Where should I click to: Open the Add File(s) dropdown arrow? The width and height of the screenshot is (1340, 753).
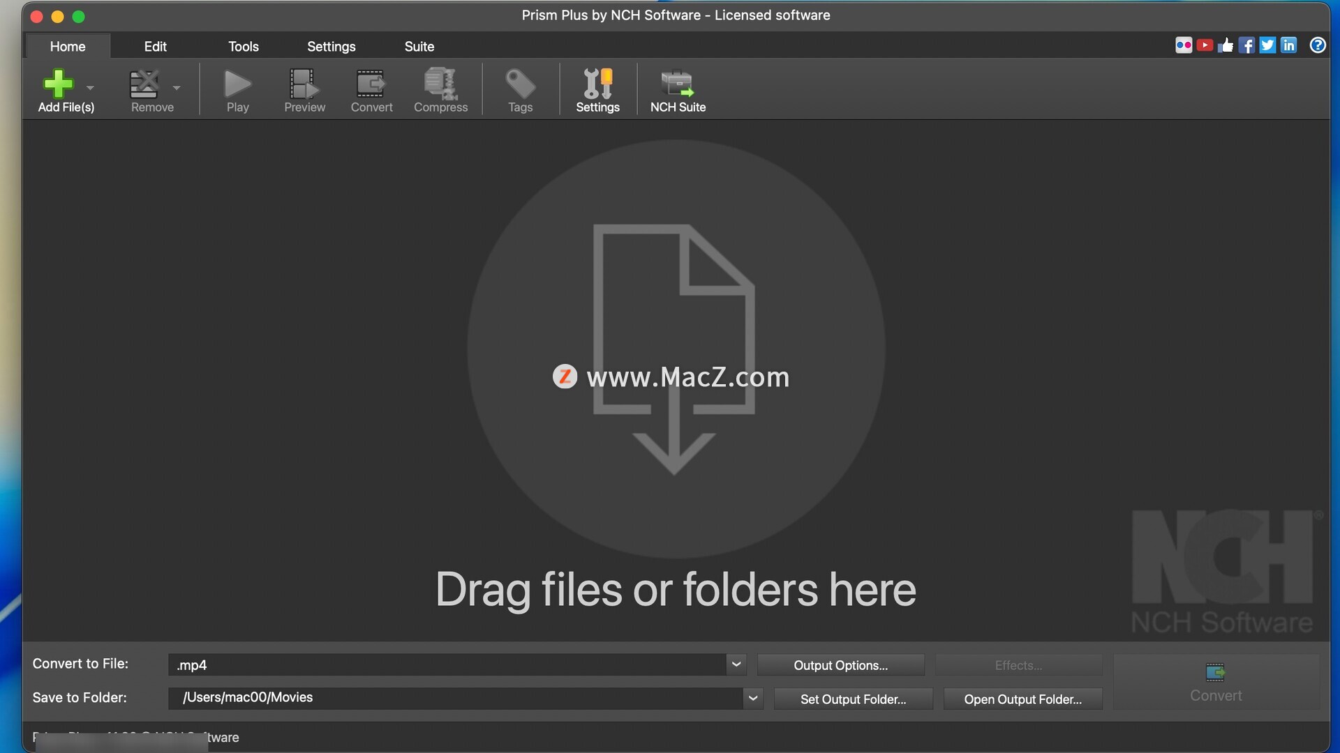(x=90, y=88)
